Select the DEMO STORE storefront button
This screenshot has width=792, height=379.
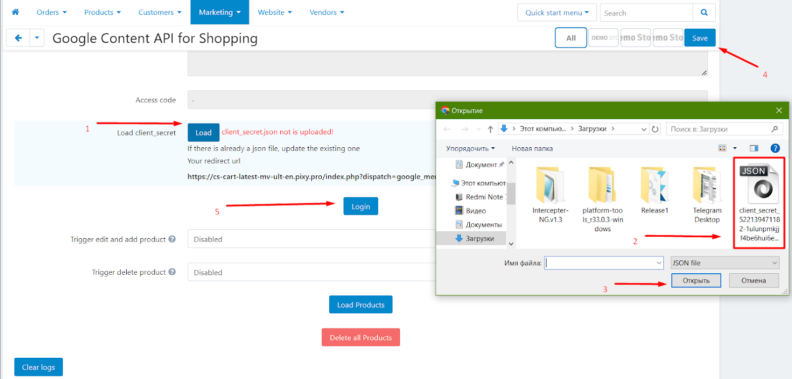tap(603, 38)
